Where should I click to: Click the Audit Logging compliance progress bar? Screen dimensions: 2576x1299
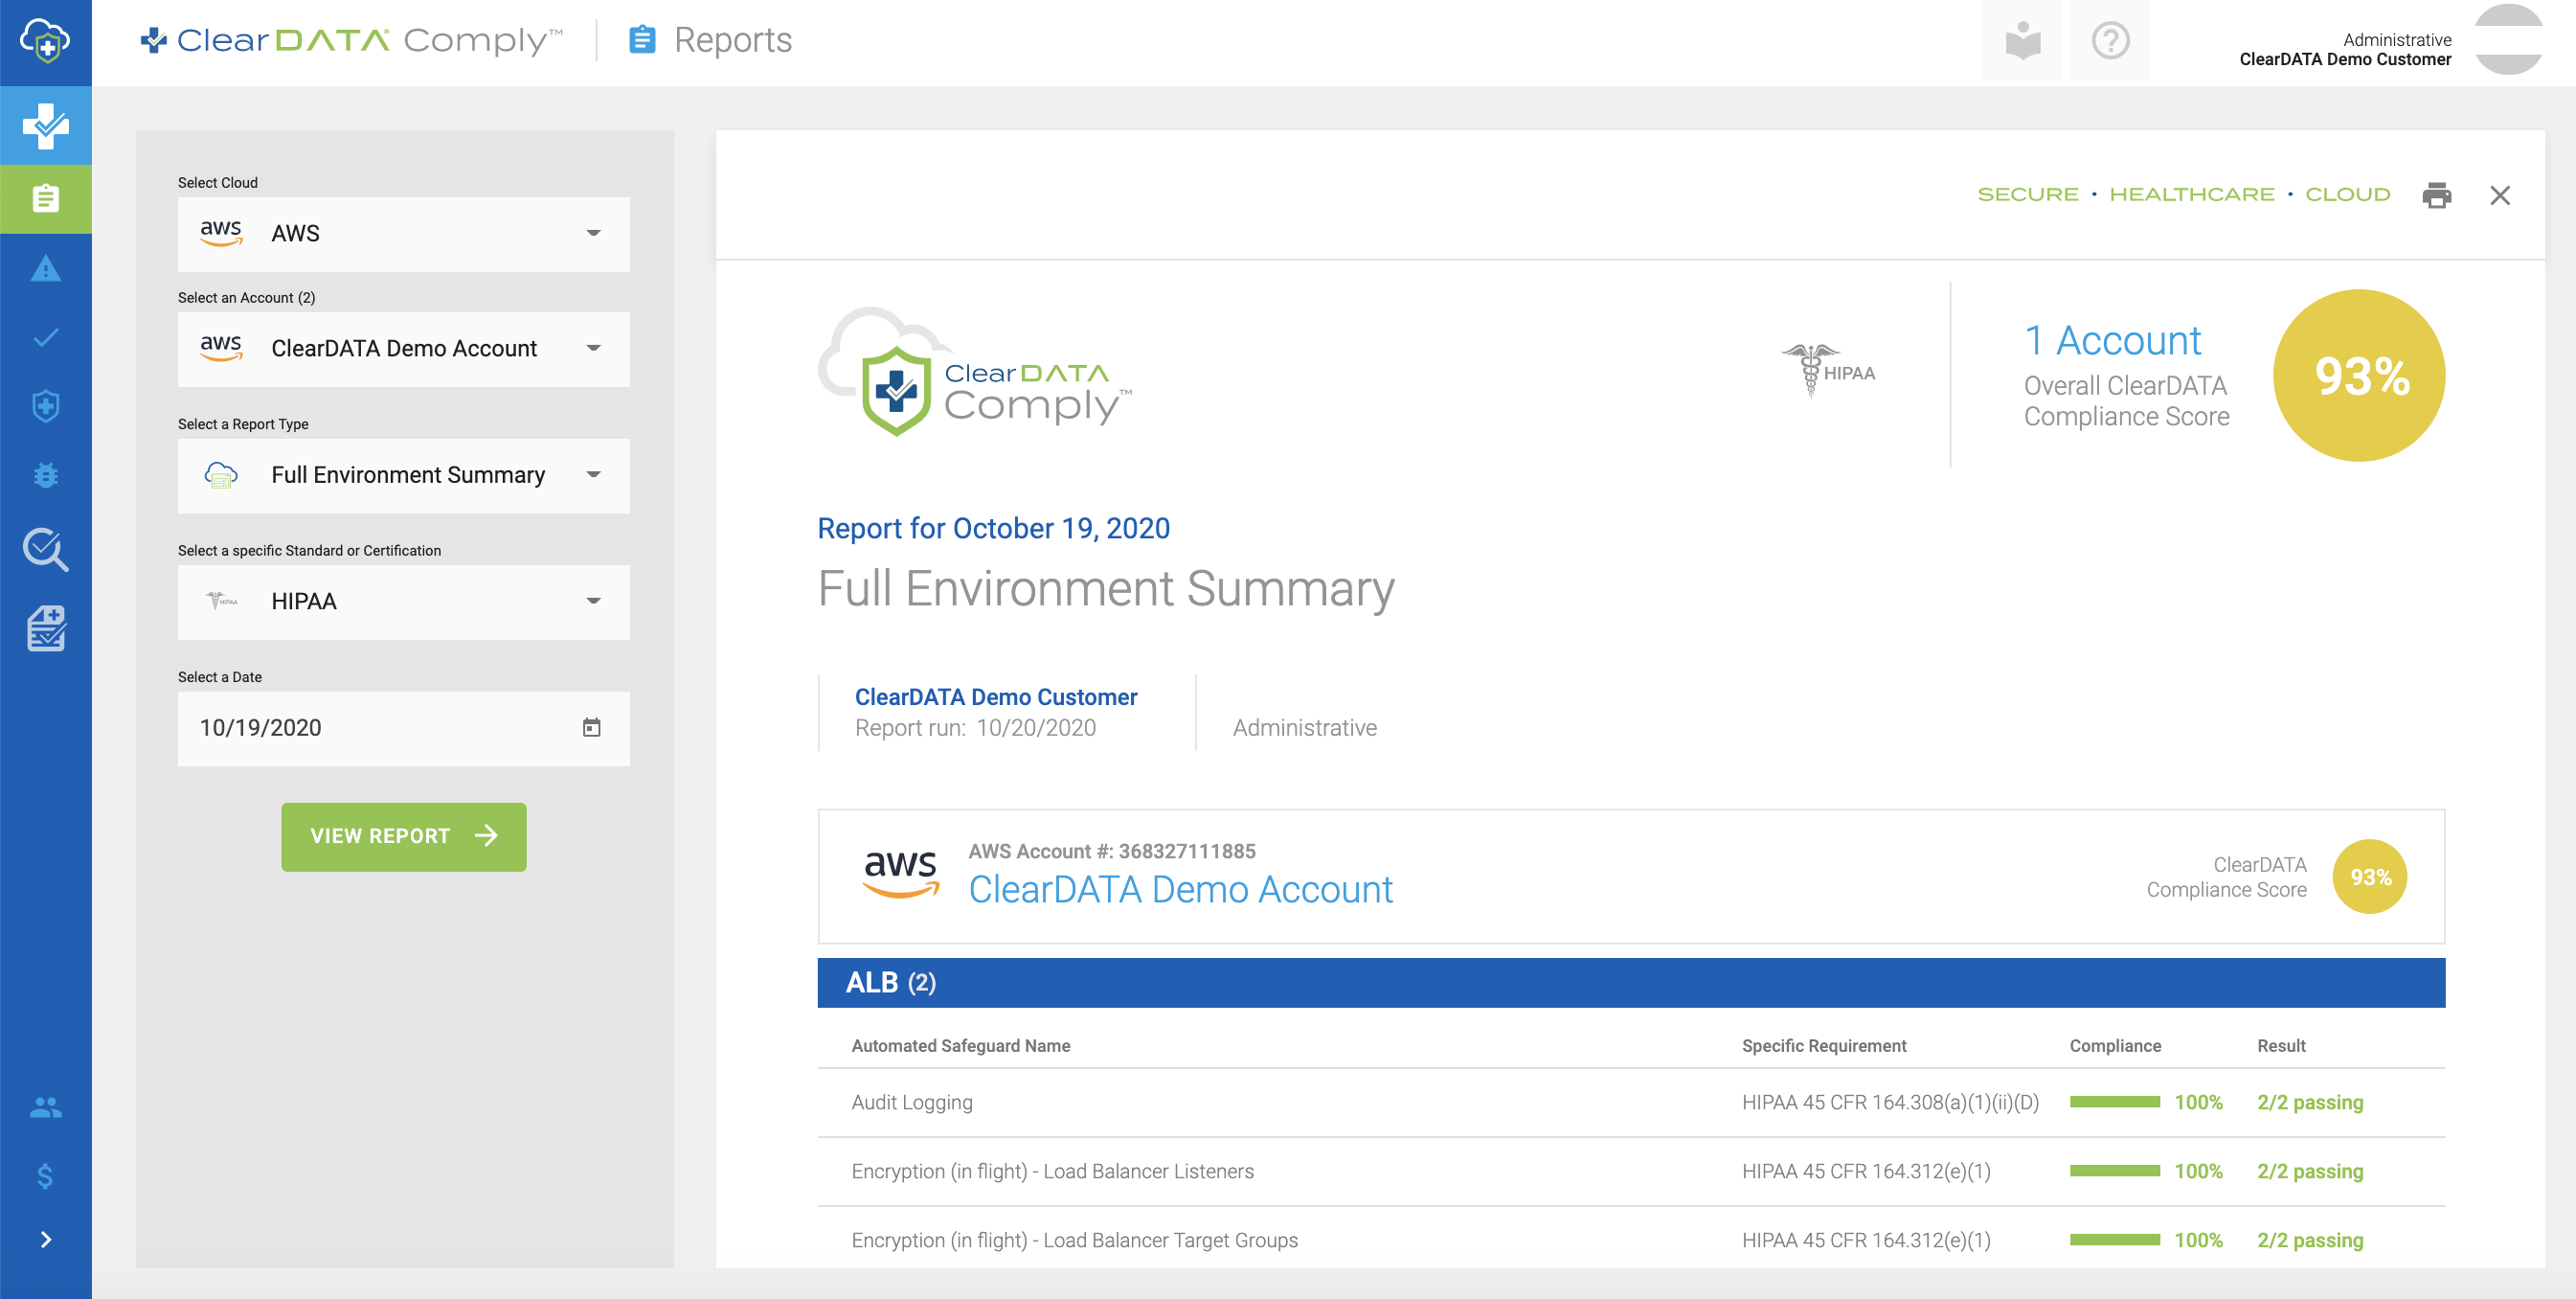[2114, 1102]
